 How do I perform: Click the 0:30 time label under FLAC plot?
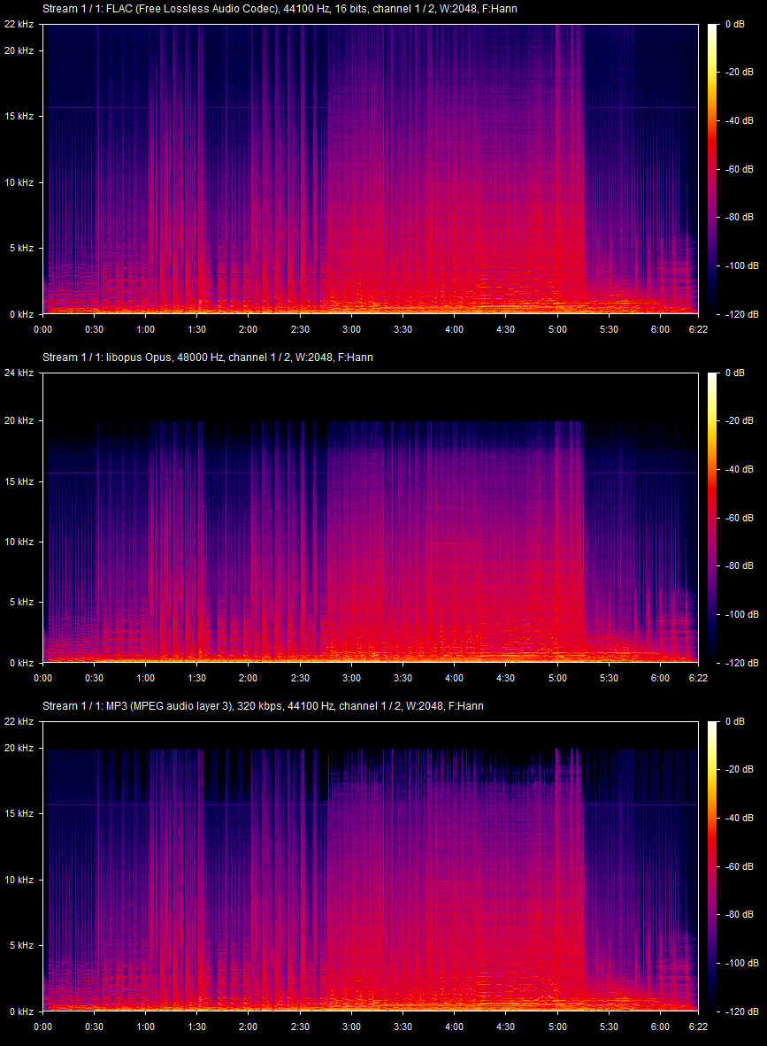click(94, 329)
